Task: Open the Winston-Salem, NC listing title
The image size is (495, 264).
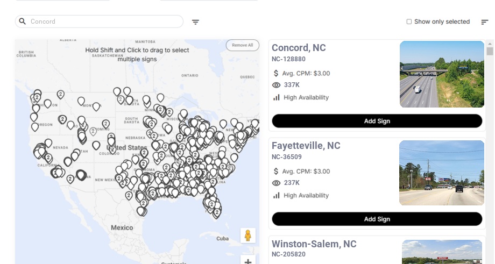Action: click(314, 244)
